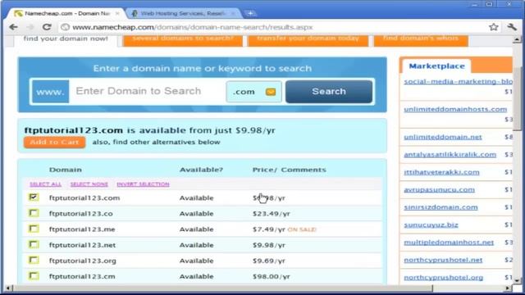The width and height of the screenshot is (525, 295).
Task: Click the INVERT SELECTION link
Action: 143,184
